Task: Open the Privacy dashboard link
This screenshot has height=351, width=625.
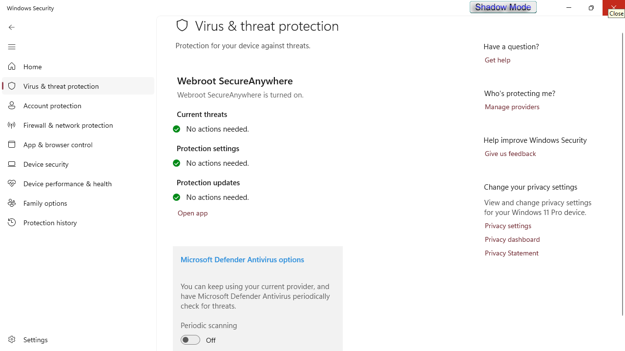Action: [x=512, y=239]
